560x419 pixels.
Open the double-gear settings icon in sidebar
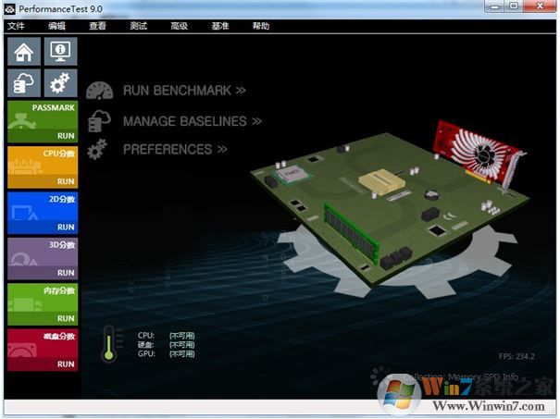click(x=60, y=83)
